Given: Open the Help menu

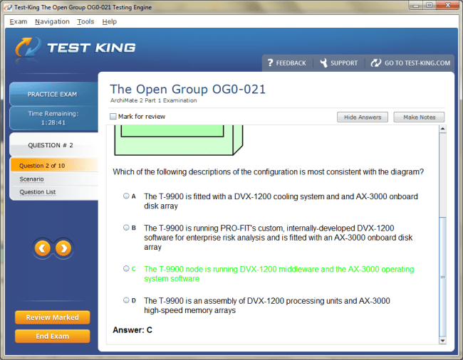Looking at the screenshot, I should point(109,21).
